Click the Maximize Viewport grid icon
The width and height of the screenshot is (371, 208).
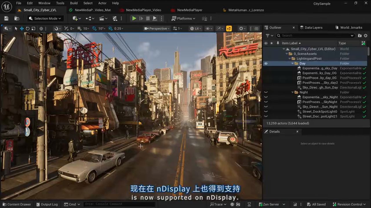click(256, 28)
